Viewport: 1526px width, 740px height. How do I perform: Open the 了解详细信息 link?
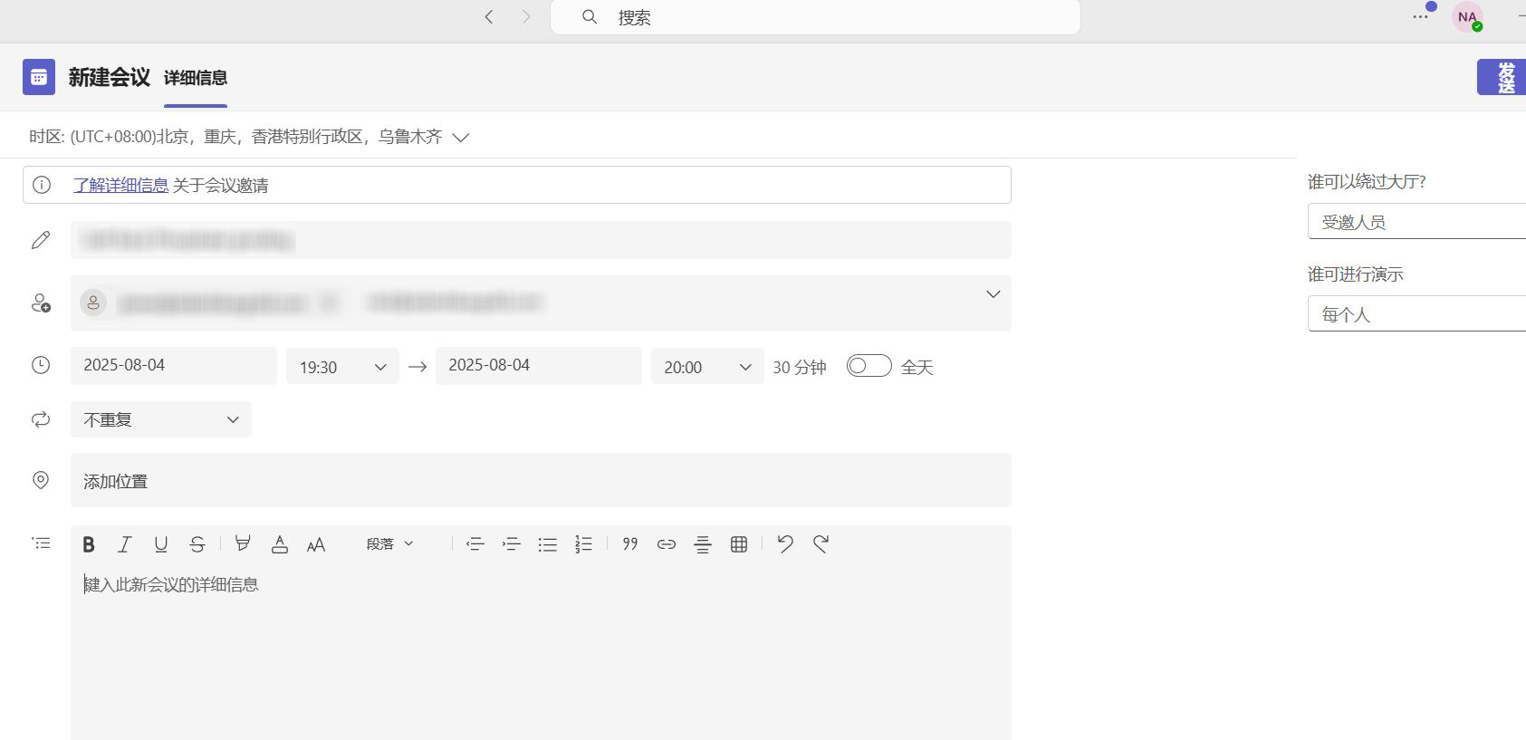[x=120, y=186]
